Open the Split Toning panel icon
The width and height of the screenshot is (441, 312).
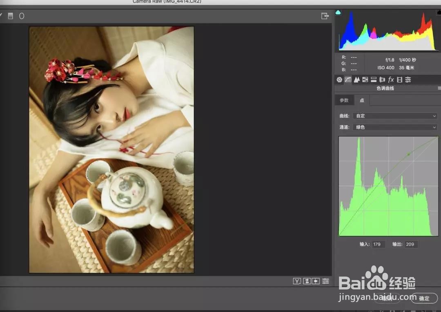[x=374, y=80]
